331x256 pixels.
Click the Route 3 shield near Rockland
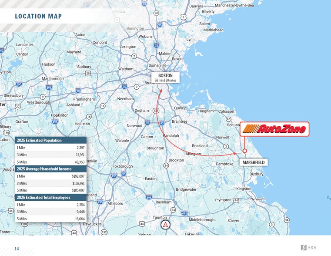pos(226,146)
